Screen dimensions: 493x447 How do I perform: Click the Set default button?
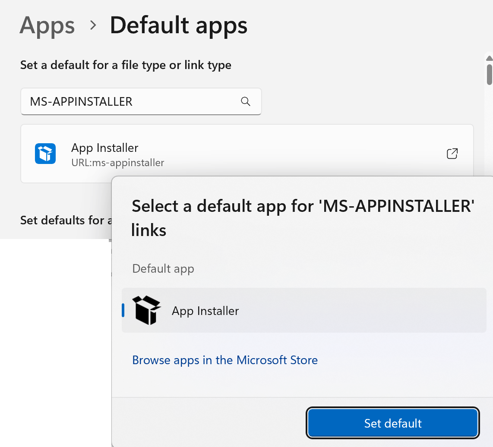392,423
